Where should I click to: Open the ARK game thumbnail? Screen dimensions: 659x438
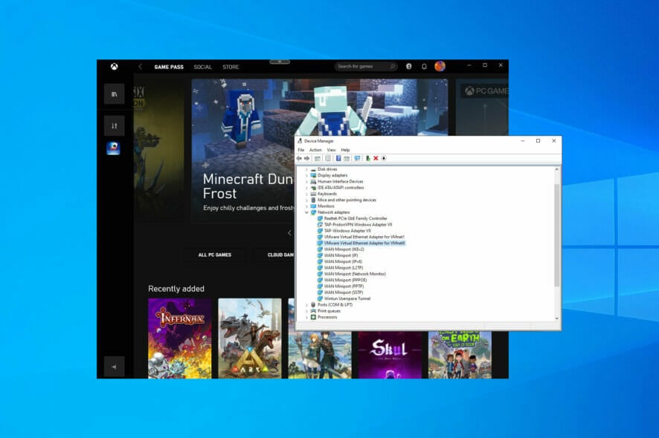[250, 339]
